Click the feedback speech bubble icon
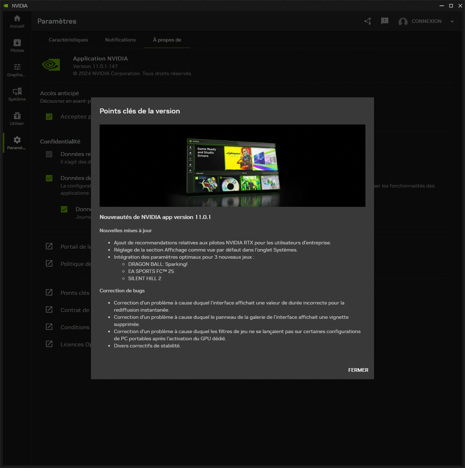The height and width of the screenshot is (468, 465). (385, 21)
